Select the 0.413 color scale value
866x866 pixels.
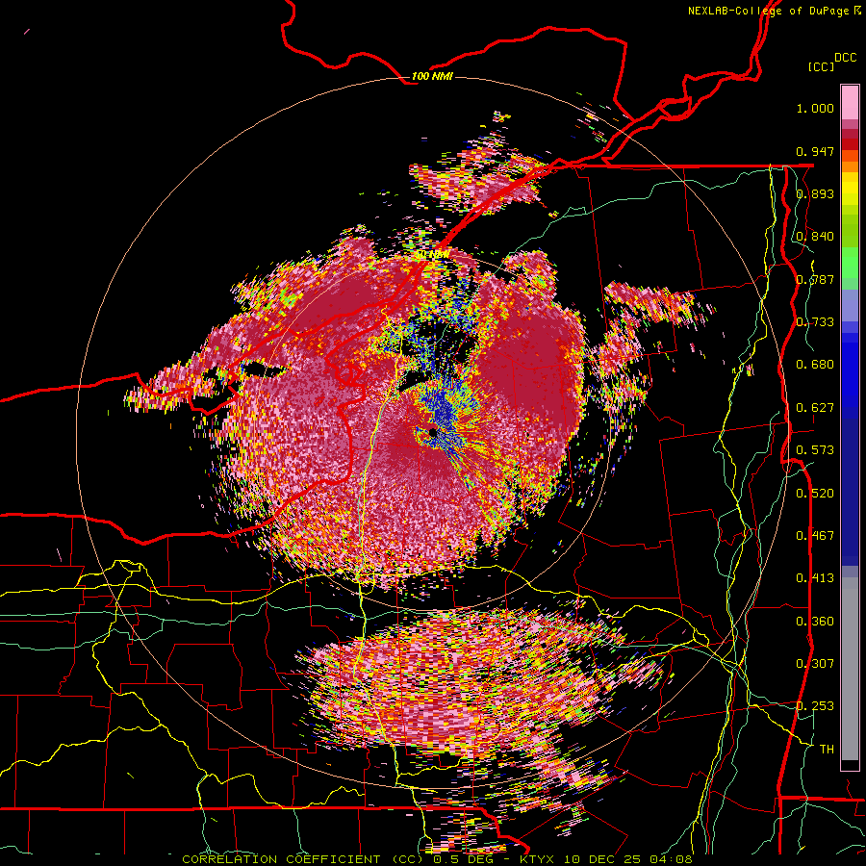tap(815, 578)
